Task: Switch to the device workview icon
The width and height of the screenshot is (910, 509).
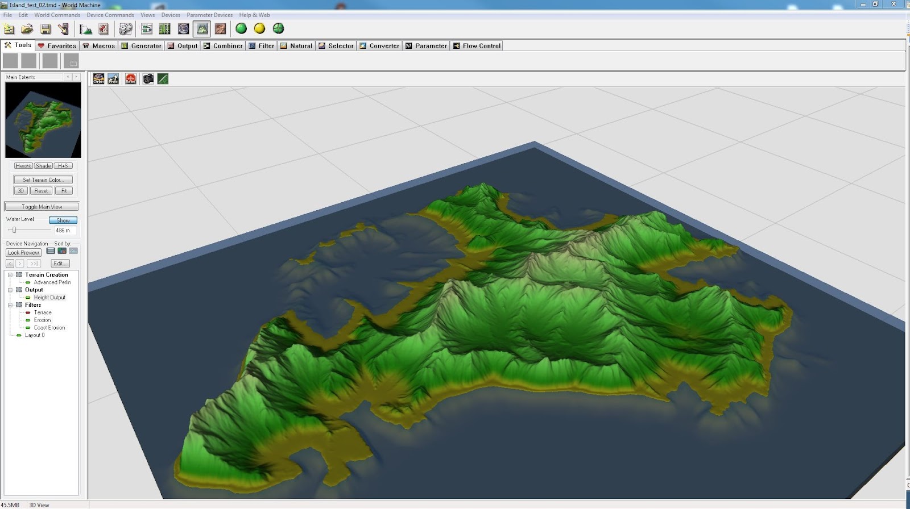Action: pos(147,29)
